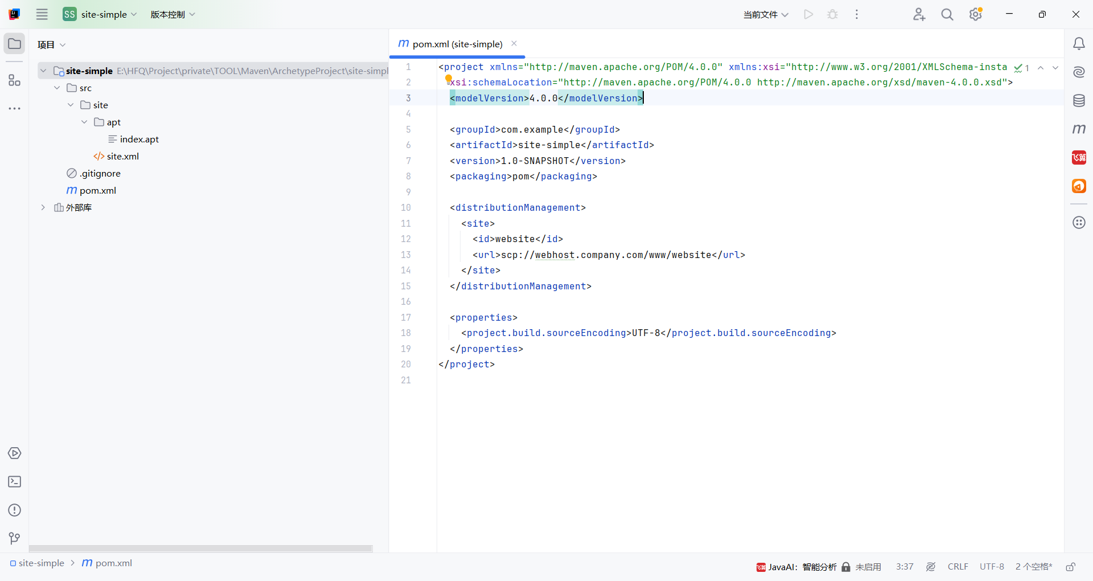Image resolution: width=1093 pixels, height=581 pixels.
Task: Click the UTF-8 encoding in status bar
Action: pyautogui.click(x=992, y=567)
